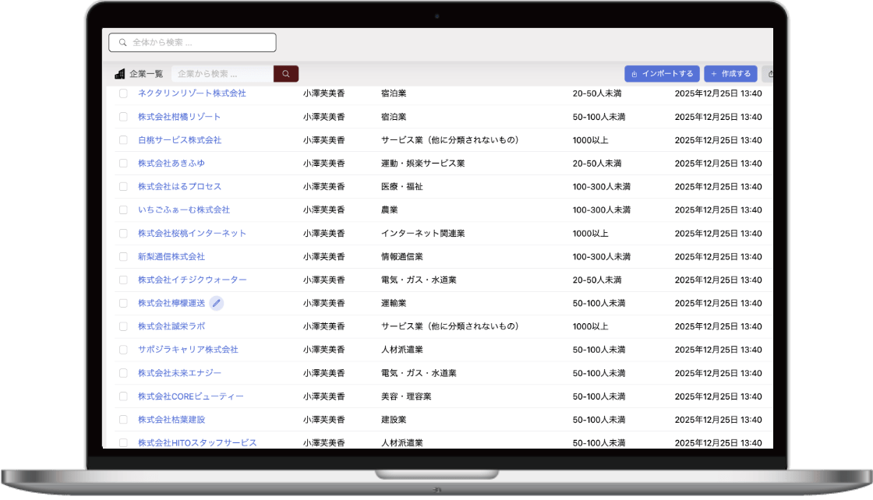Click the edit pencil icon next to 株式会社檸檬運送
873x500 pixels.
217,303
